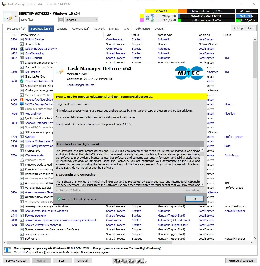Click OK to close the About dialog

[x=194, y=199]
